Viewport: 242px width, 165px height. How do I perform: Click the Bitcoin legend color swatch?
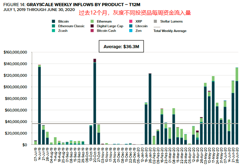tap(54, 21)
